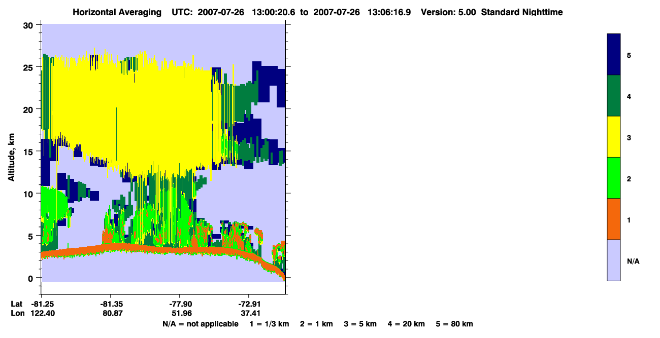Click latitude value -72.91
This screenshot has width=660, height=338.
pyautogui.click(x=249, y=304)
